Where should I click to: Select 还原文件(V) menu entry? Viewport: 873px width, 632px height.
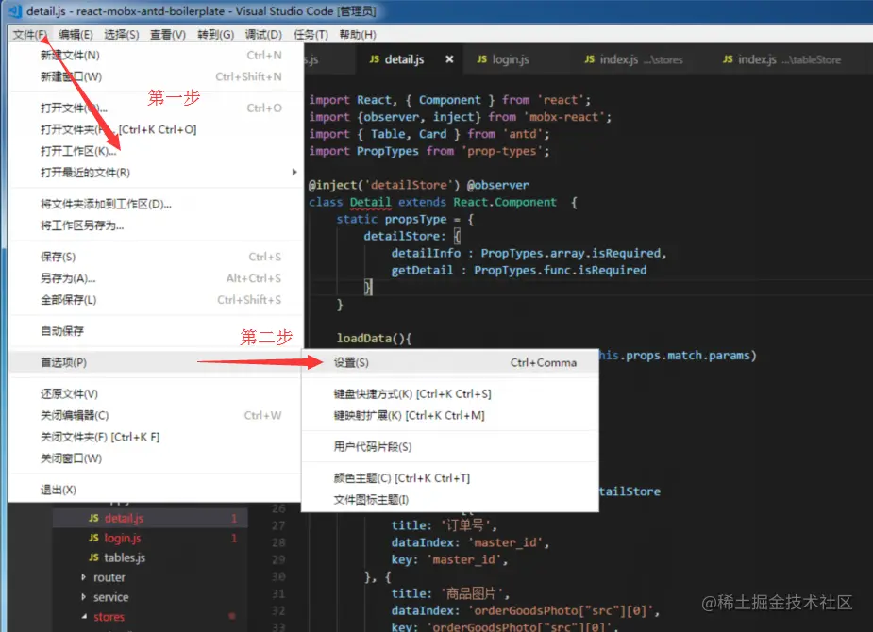click(x=156, y=394)
